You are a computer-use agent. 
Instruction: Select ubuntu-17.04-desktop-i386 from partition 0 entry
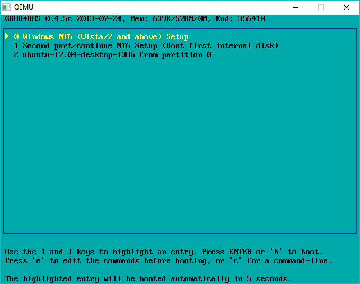pyautogui.click(x=113, y=54)
